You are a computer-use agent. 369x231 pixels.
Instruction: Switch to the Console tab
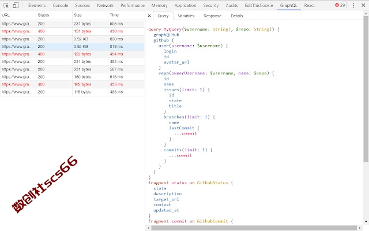(x=60, y=5)
